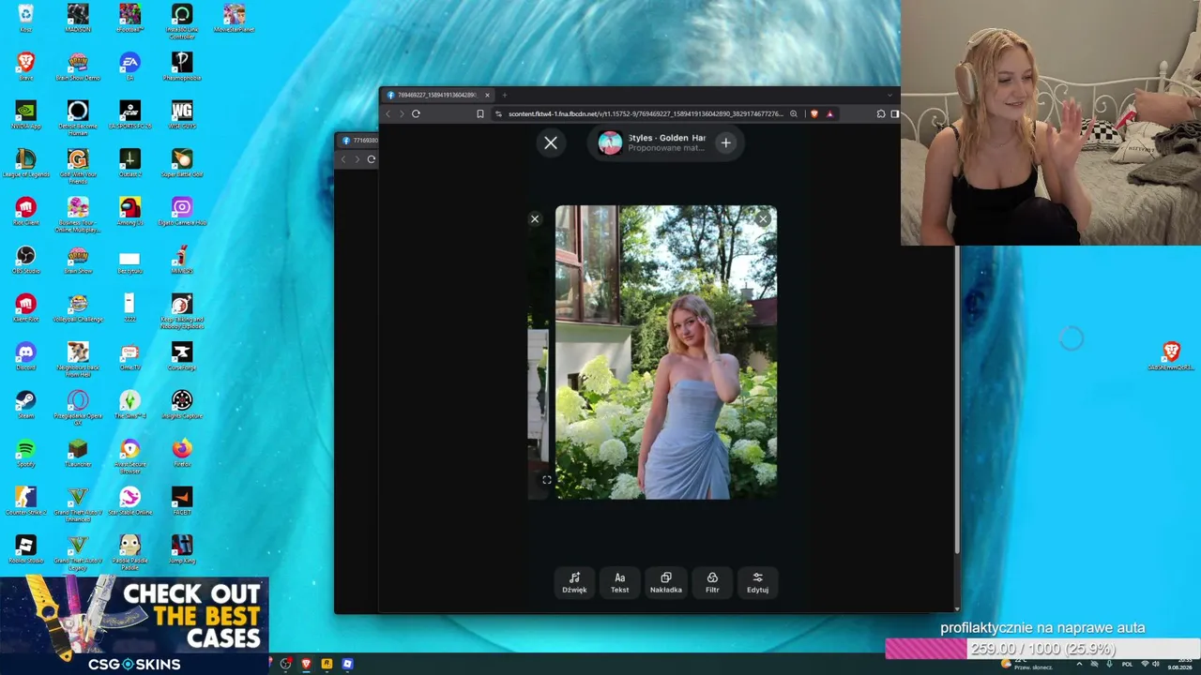Open a new tab in the front browser
Viewport: 1201px width, 675px height.
tap(504, 95)
